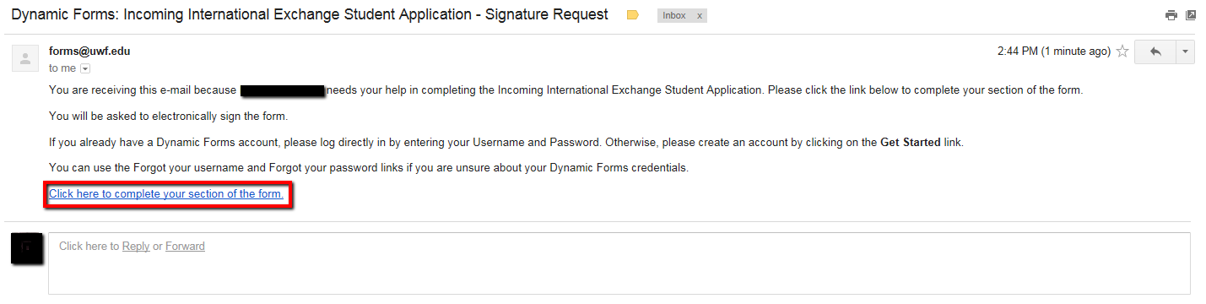Remove the Inbox label with its x
This screenshot has width=1206, height=304.
click(699, 16)
